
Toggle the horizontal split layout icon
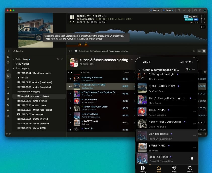tap(195, 10)
